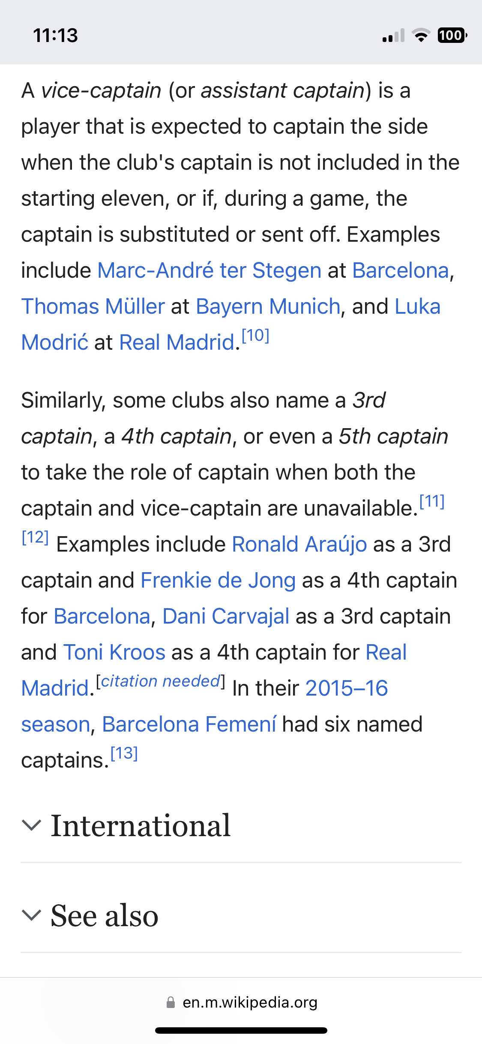
Task: Tap the cellular signal bars icon
Action: [x=393, y=36]
